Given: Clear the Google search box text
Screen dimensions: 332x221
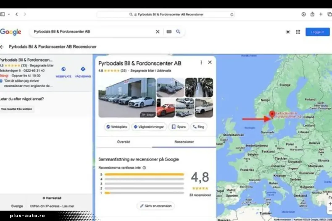Looking at the screenshot, I should pos(158,31).
